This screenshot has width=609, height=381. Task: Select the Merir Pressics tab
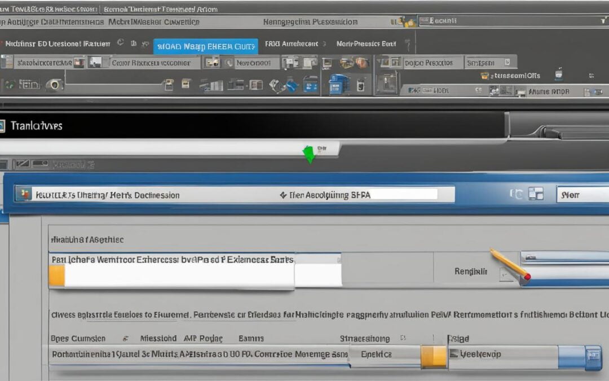[365, 43]
